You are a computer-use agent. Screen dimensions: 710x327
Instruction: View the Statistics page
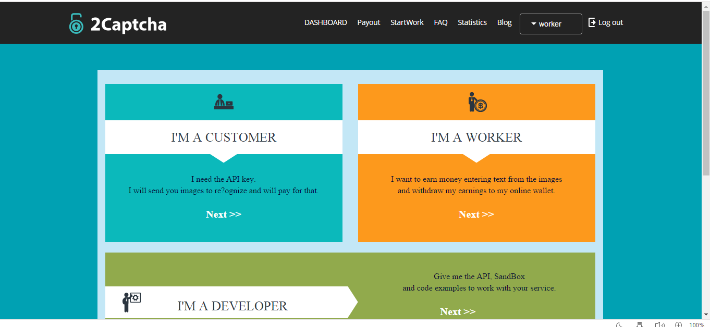pos(472,22)
